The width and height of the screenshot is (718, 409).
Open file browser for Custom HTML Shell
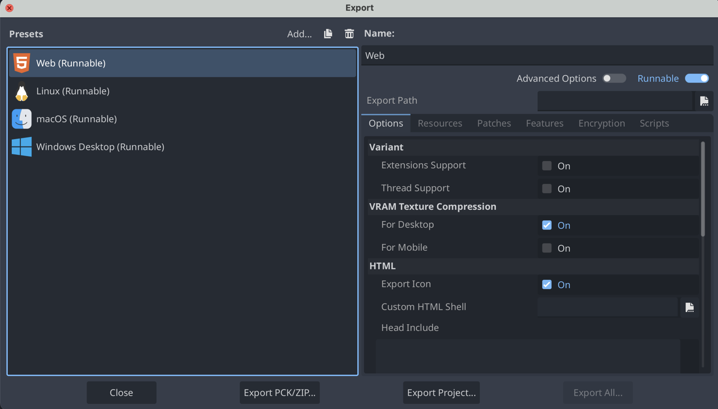tap(689, 307)
